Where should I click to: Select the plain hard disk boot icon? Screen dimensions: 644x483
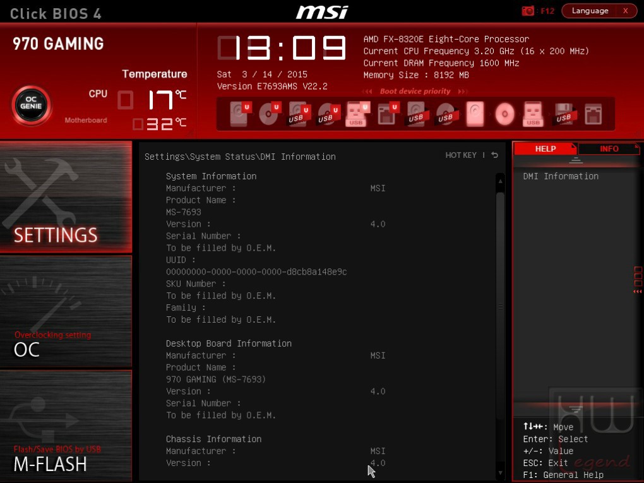click(475, 114)
